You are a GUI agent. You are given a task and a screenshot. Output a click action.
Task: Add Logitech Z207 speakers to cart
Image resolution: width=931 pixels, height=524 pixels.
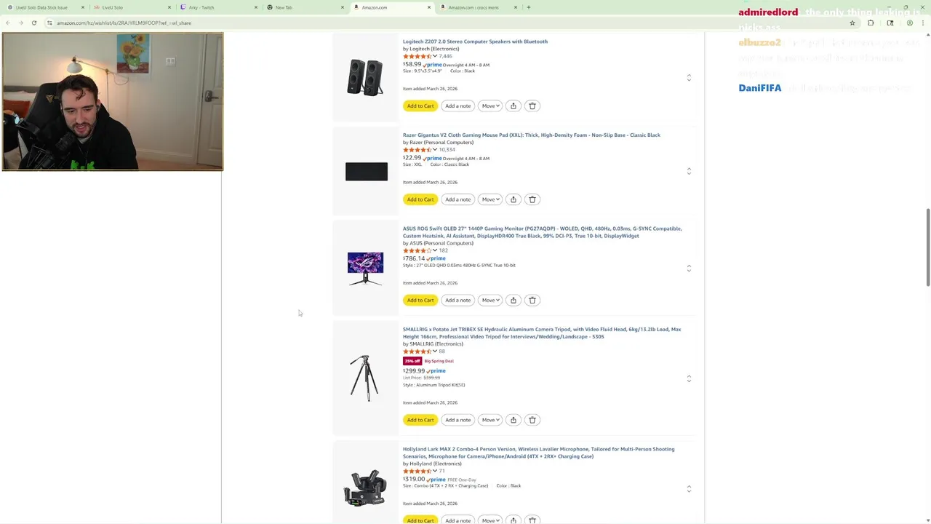(x=420, y=106)
